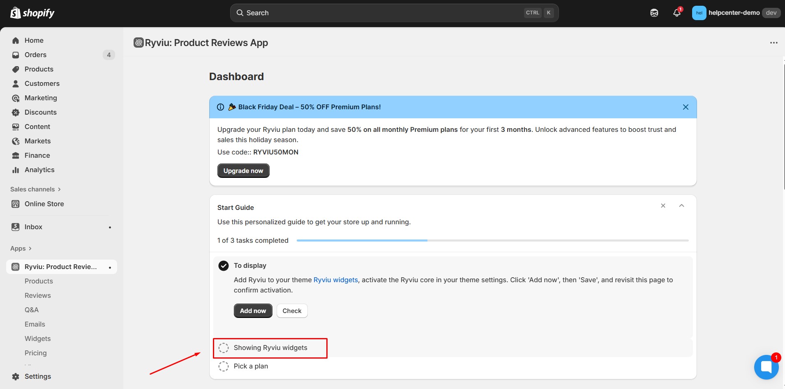This screenshot has height=389, width=785.
Task: Go to Widgets in Ryviu submenu
Action: click(x=38, y=338)
